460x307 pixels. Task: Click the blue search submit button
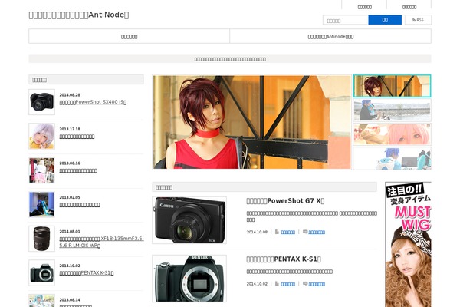[385, 20]
